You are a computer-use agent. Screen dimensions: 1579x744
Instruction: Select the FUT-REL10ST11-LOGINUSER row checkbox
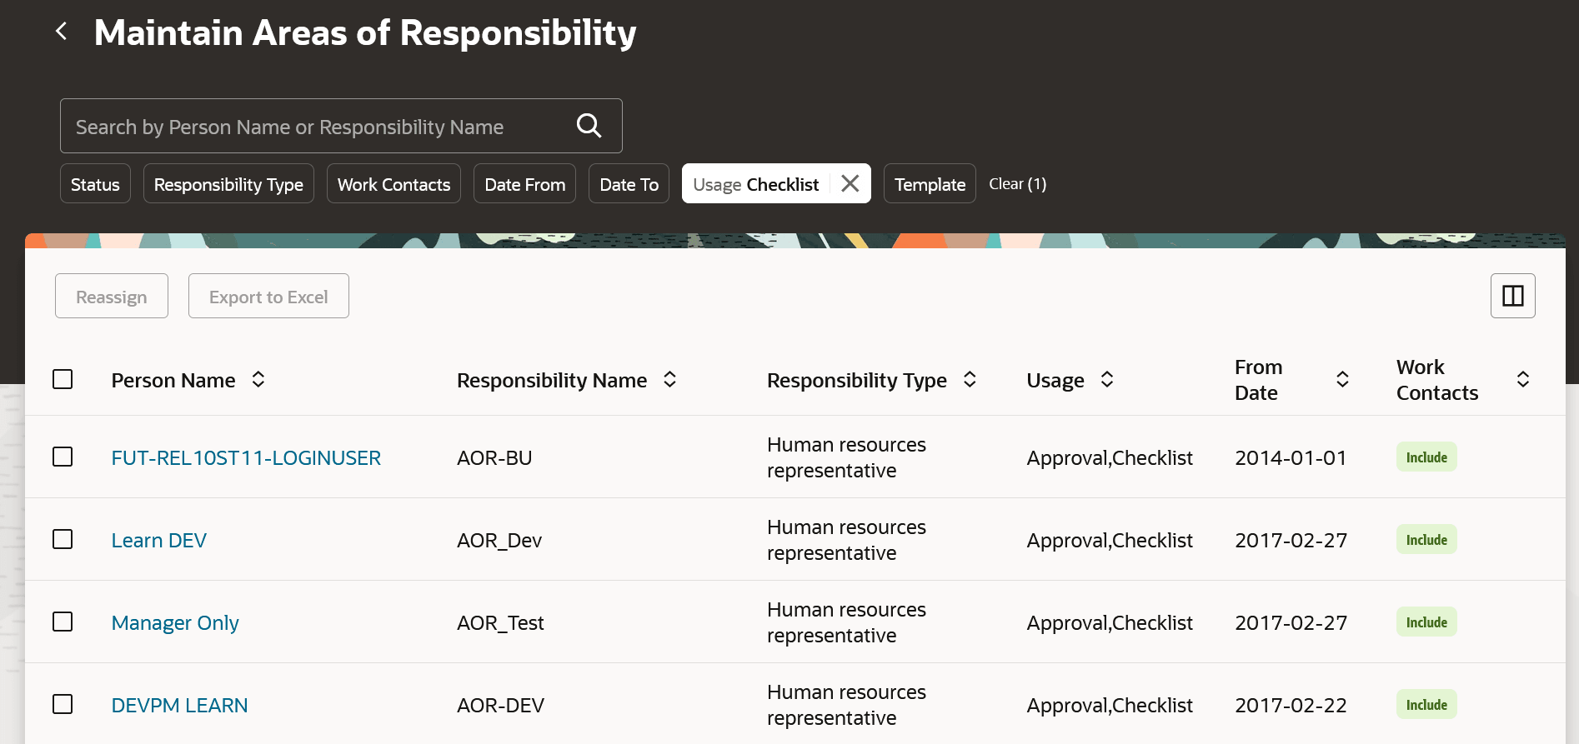coord(63,457)
